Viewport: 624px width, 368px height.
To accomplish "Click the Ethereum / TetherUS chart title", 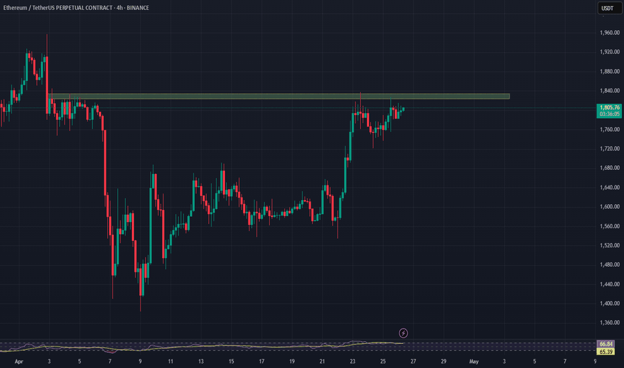I will pyautogui.click(x=76, y=7).
